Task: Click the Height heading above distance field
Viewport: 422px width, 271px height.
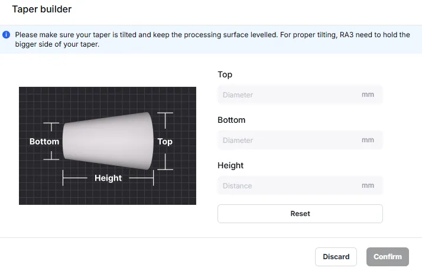Action: tap(231, 165)
